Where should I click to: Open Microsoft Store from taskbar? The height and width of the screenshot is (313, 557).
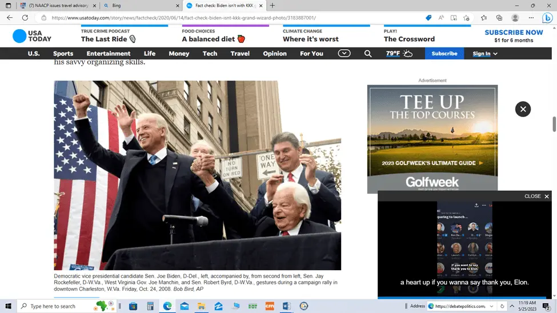point(133,306)
